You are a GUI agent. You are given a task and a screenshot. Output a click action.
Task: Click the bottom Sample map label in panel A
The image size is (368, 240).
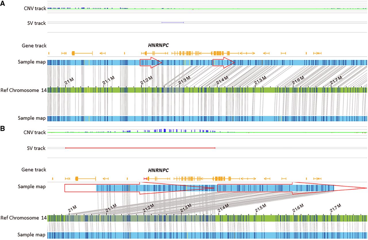32,118
